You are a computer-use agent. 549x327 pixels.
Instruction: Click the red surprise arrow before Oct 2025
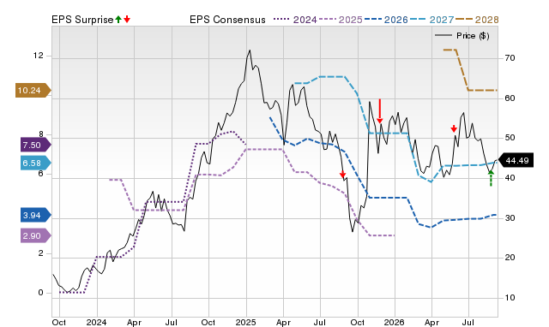coord(343,175)
